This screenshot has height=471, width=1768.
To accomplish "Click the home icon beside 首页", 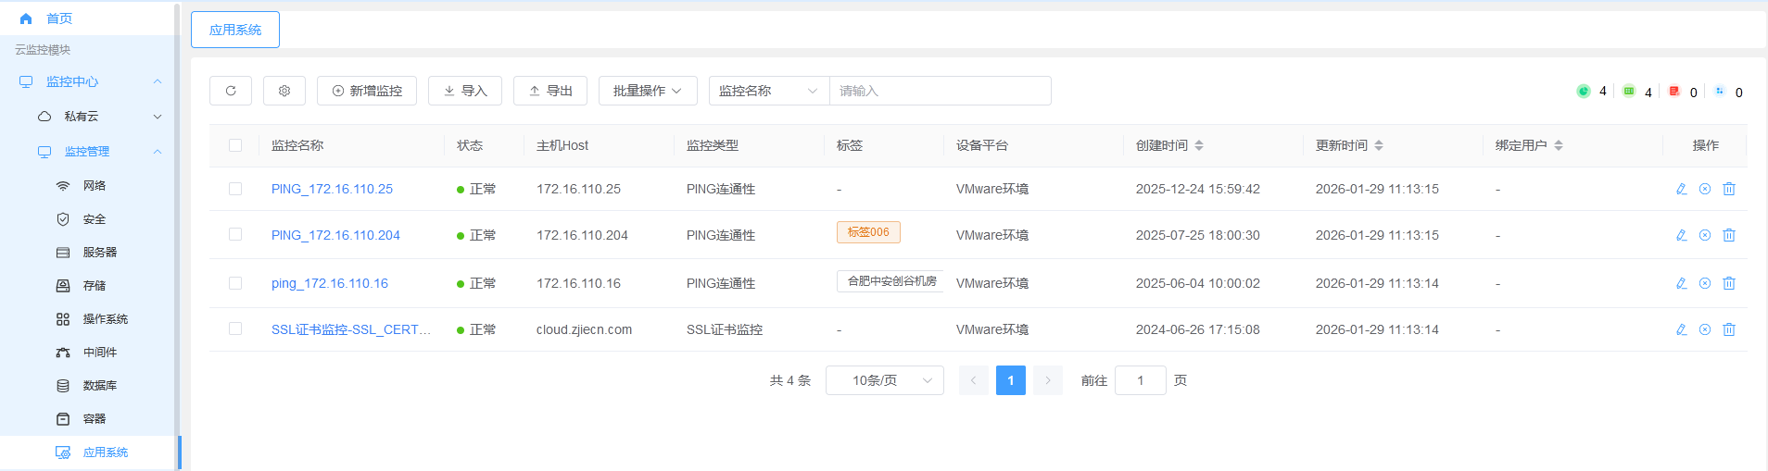I will point(26,19).
